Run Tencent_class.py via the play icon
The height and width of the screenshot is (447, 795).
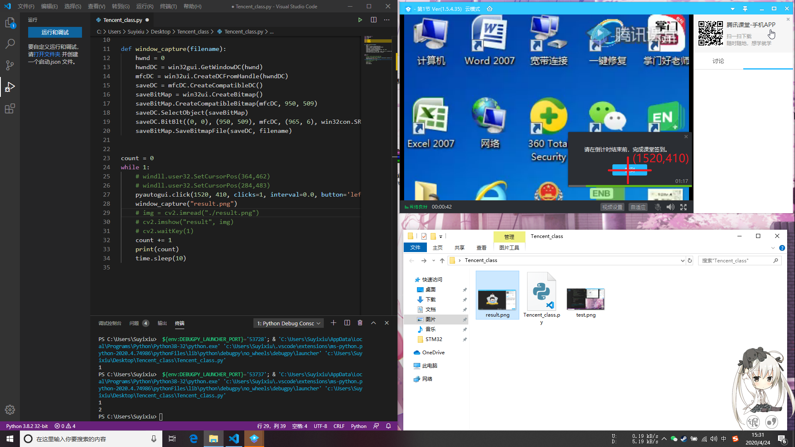[360, 19]
